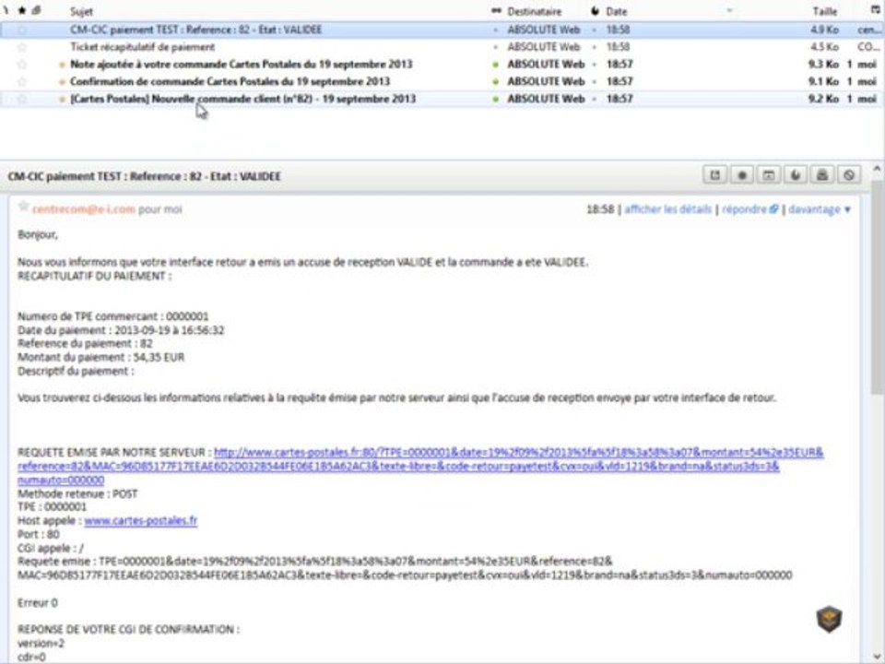Screen dimensions: 885x664
Task: Star the 'Note ajoutée à votre commande' message
Action: pyautogui.click(x=22, y=65)
